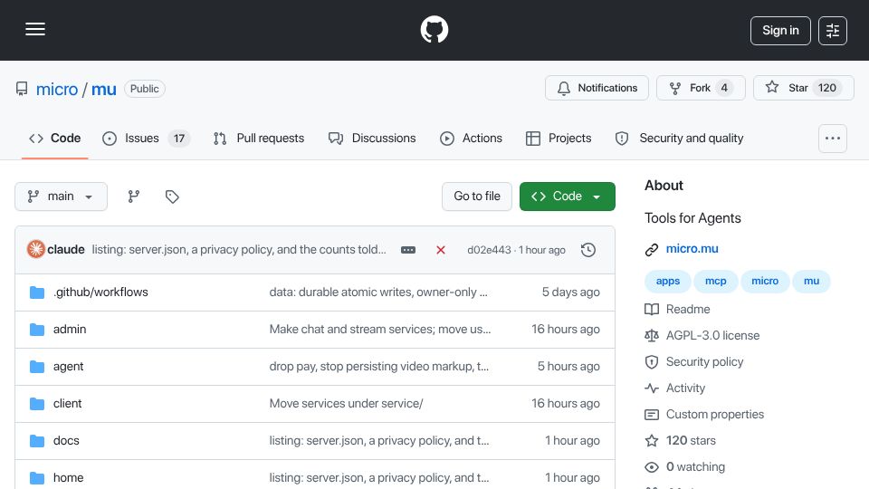Expand the commit message ellipsis button

[408, 250]
